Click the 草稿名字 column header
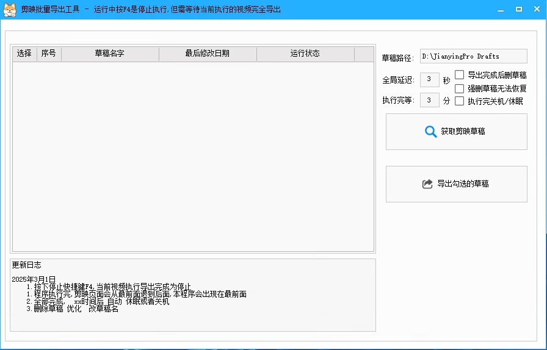The width and height of the screenshot is (547, 350). [110, 54]
